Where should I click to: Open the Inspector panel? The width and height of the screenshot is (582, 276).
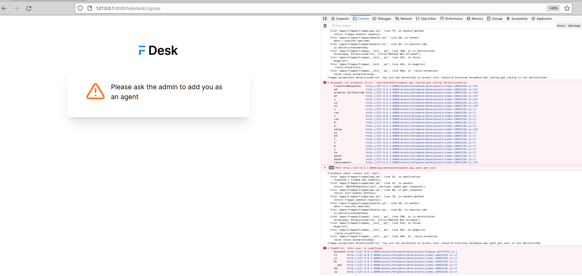point(340,19)
